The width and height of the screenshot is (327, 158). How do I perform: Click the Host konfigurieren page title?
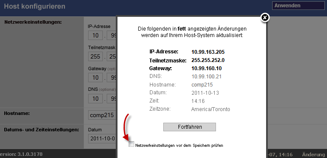click(35, 6)
